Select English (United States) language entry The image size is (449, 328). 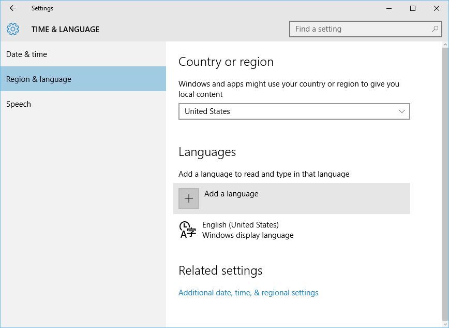[x=292, y=230]
